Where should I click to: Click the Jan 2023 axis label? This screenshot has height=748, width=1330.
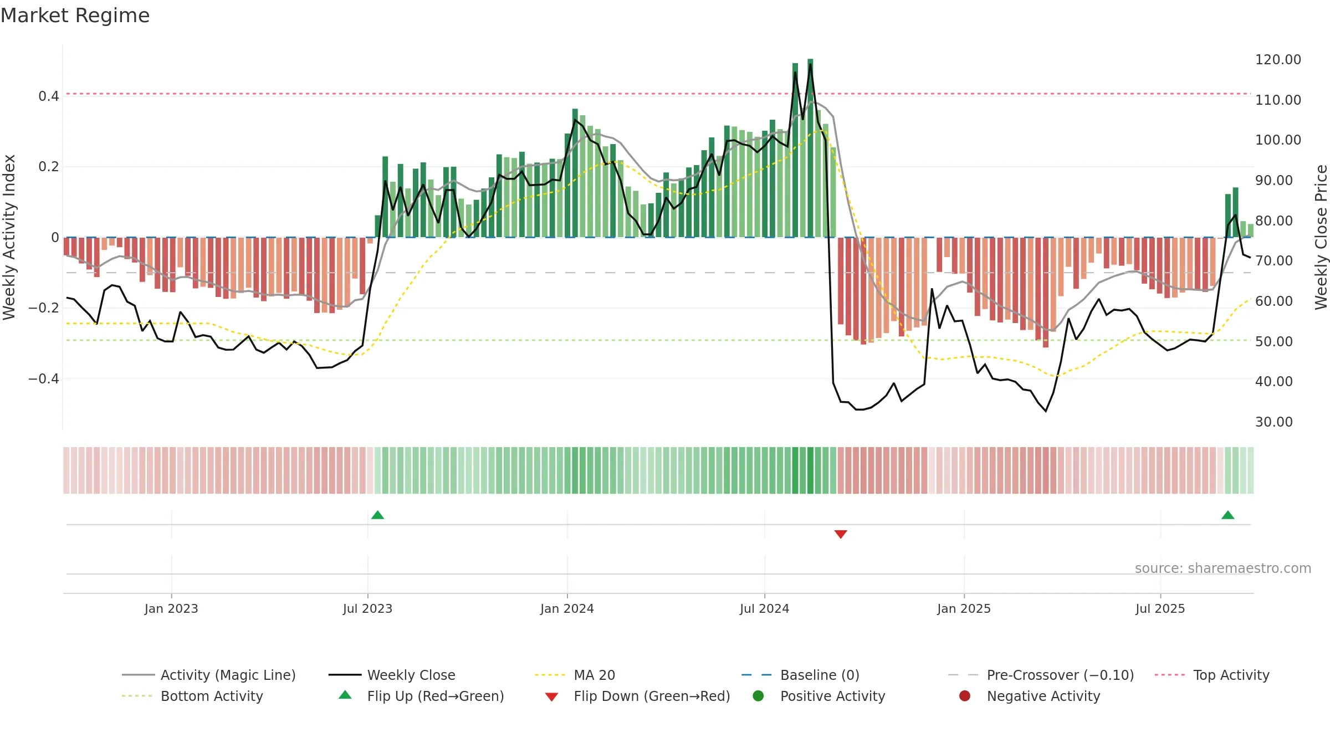[x=171, y=608]
